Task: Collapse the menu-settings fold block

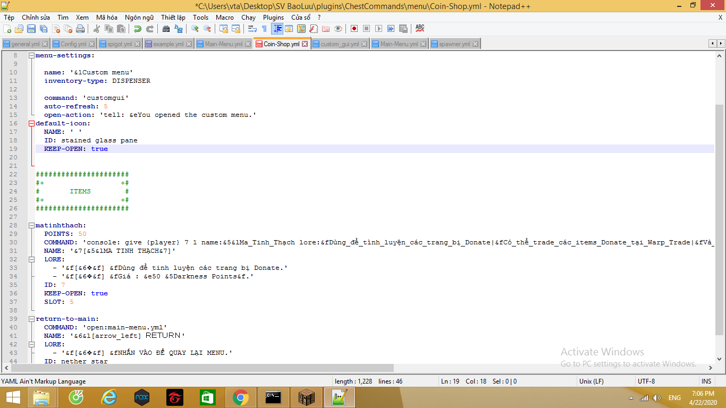Action: (31, 55)
